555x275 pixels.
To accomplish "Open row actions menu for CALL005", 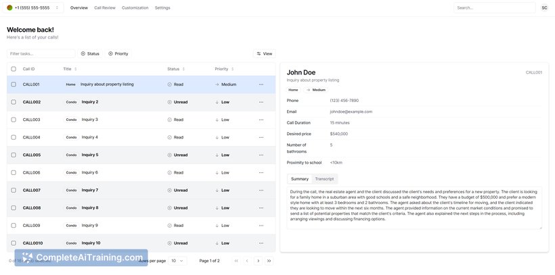I will pyautogui.click(x=261, y=155).
